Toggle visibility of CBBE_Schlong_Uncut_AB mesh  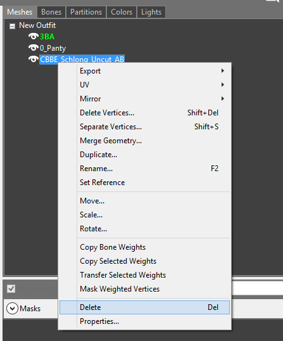(34, 59)
